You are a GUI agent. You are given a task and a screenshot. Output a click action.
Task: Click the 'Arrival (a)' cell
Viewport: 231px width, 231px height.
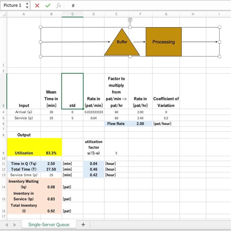pos(24,112)
